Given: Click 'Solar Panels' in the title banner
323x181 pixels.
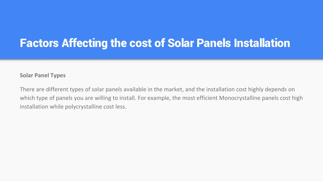Looking at the screenshot, I should [199, 43].
